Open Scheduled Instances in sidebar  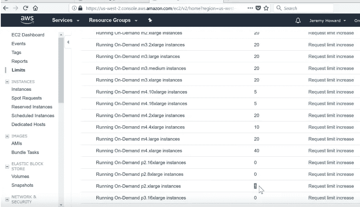pos(33,115)
